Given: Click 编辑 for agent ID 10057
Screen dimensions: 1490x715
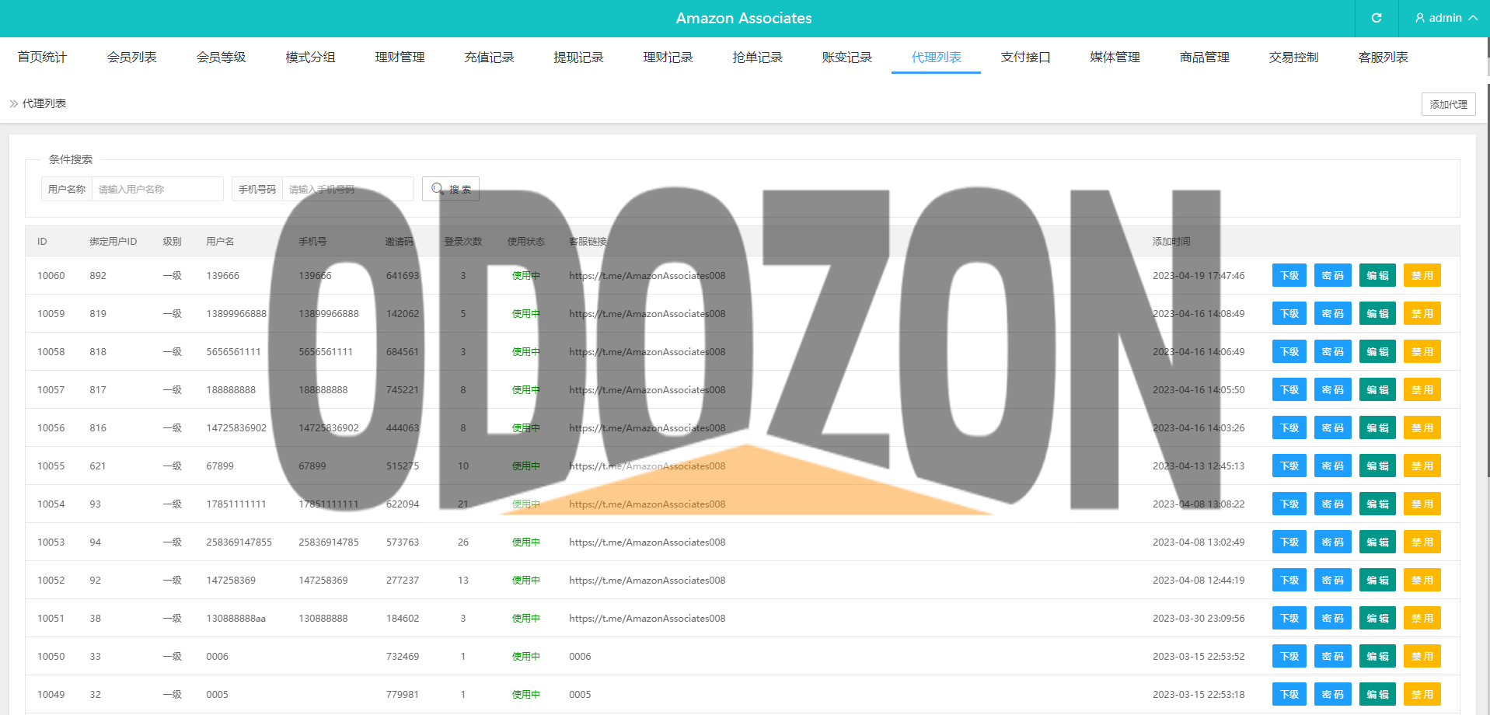Looking at the screenshot, I should point(1377,390).
